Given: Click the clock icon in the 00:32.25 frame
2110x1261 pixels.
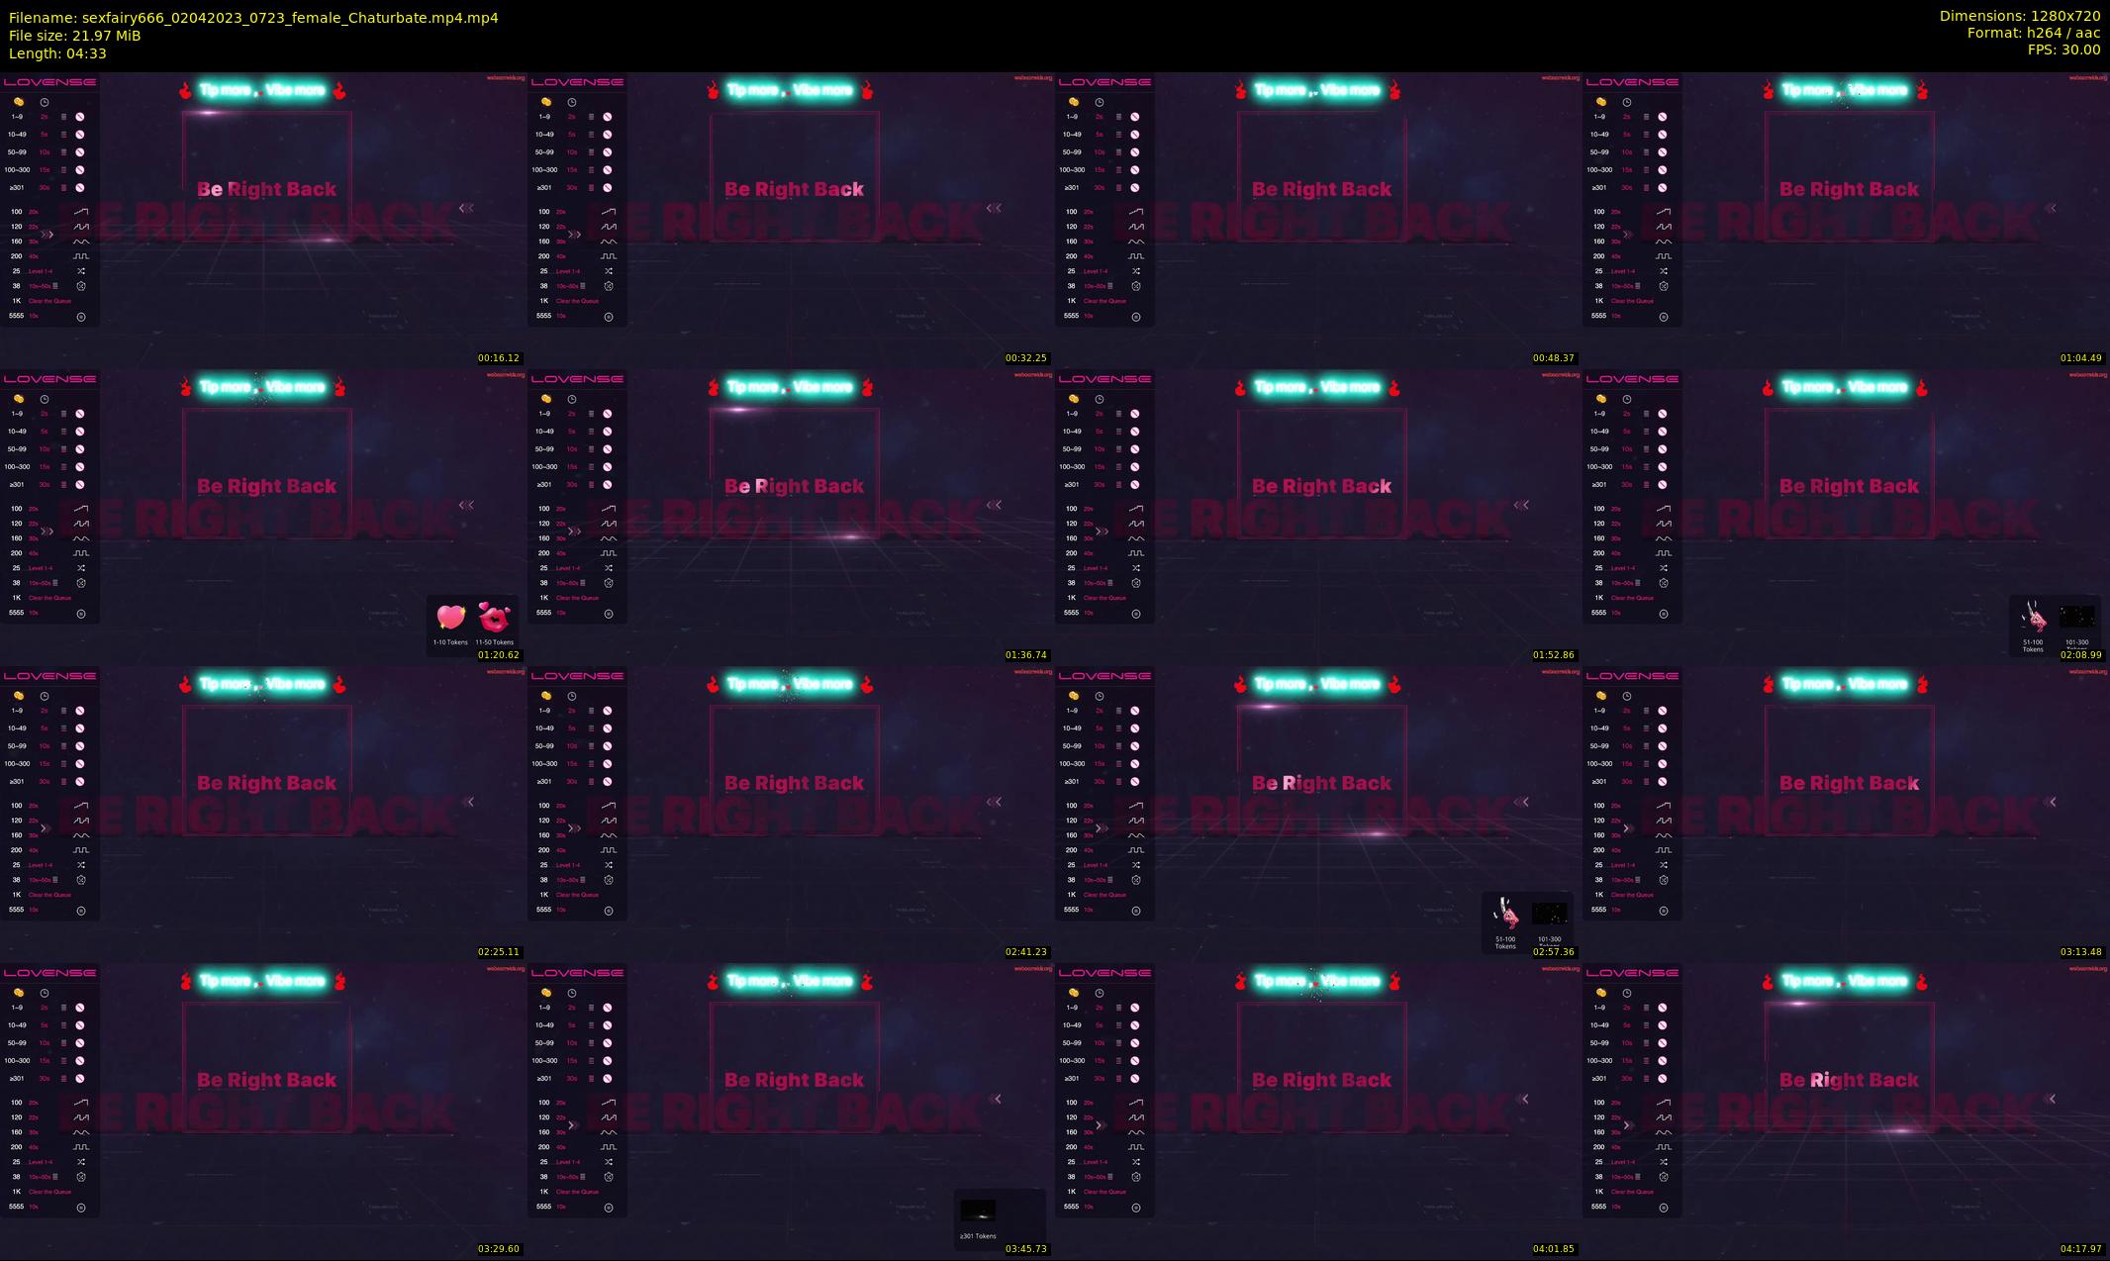Looking at the screenshot, I should (572, 102).
